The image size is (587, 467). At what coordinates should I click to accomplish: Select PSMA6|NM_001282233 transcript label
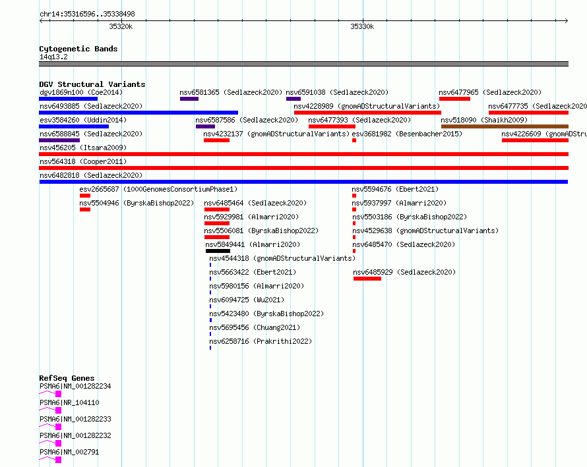[75, 419]
